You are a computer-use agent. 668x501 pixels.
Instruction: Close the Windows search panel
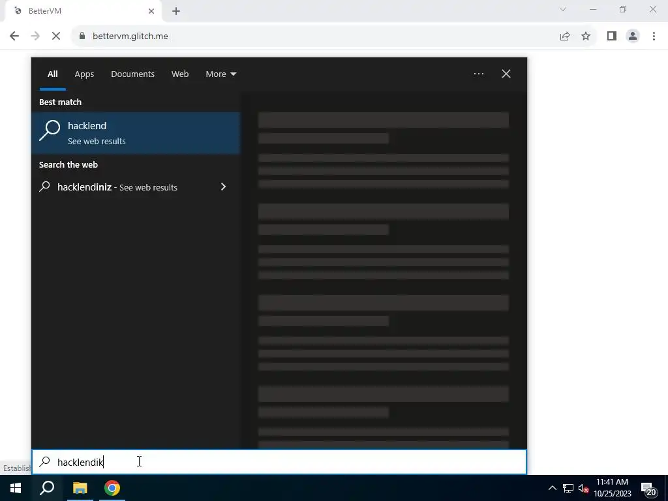point(506,74)
